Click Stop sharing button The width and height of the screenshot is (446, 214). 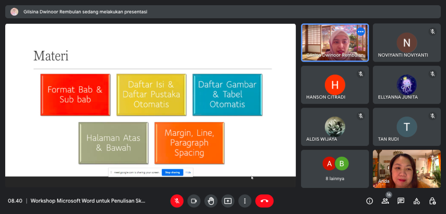pyautogui.click(x=172, y=172)
